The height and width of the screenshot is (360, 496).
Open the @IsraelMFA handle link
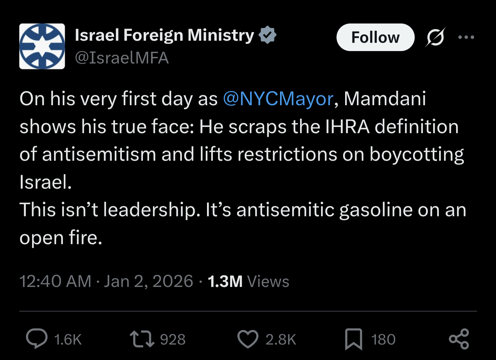pyautogui.click(x=122, y=58)
